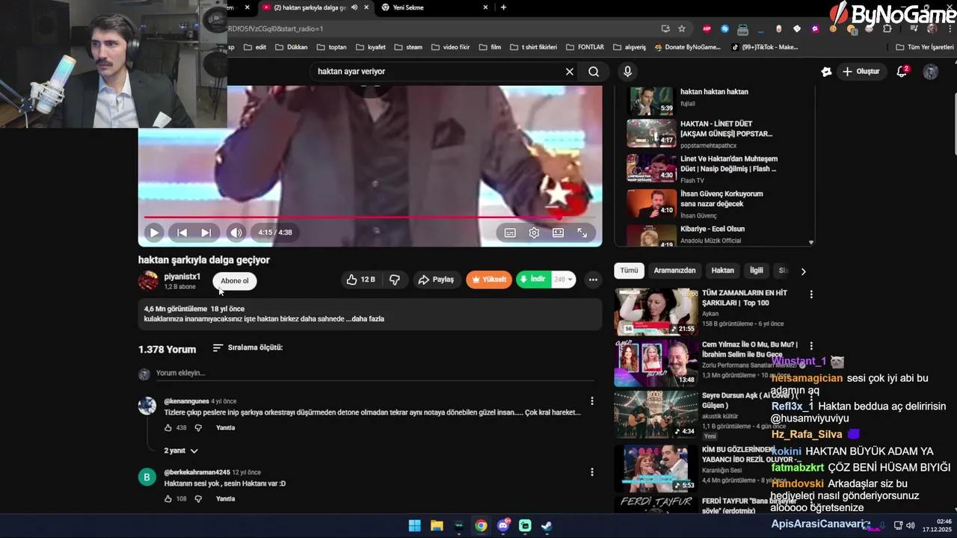Open the 240 quality dropdown
This screenshot has width=957, height=538.
click(x=564, y=279)
